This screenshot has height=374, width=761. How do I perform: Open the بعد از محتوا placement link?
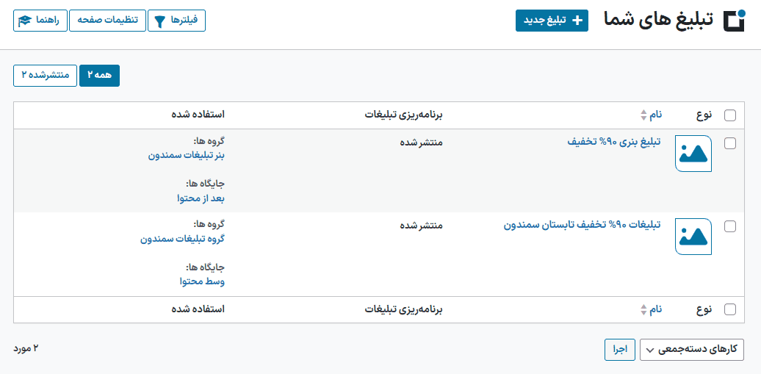click(201, 198)
